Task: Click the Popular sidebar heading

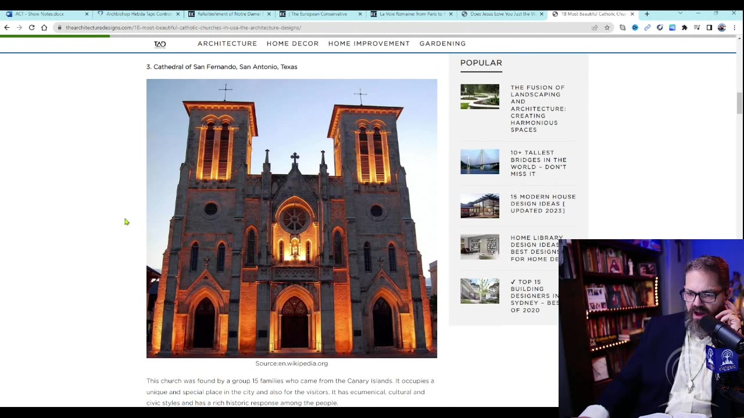Action: coord(481,63)
